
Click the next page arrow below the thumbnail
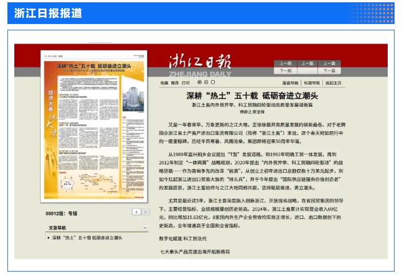pyautogui.click(x=145, y=212)
